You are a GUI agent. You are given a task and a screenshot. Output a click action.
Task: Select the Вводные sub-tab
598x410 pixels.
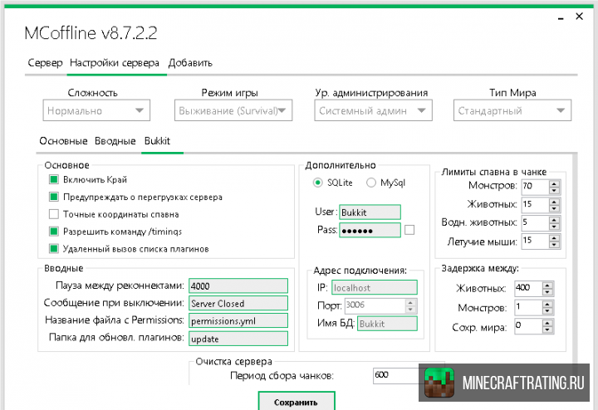pos(115,141)
